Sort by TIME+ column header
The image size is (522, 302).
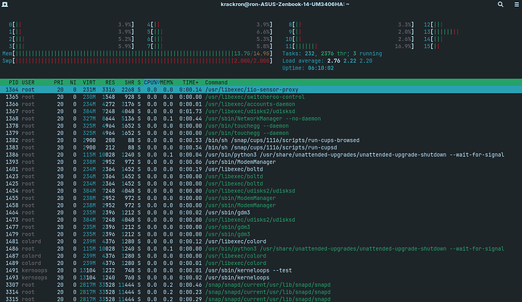(x=190, y=82)
